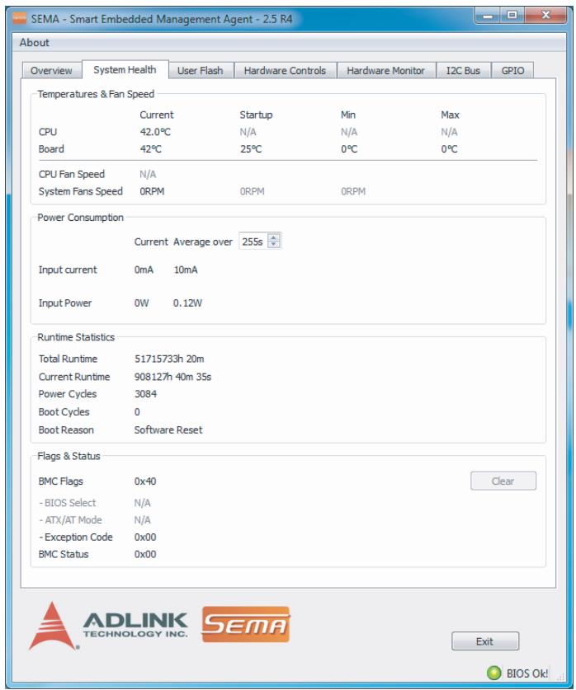Switch to the Overview tab
The width and height of the screenshot is (576, 690).
[51, 70]
